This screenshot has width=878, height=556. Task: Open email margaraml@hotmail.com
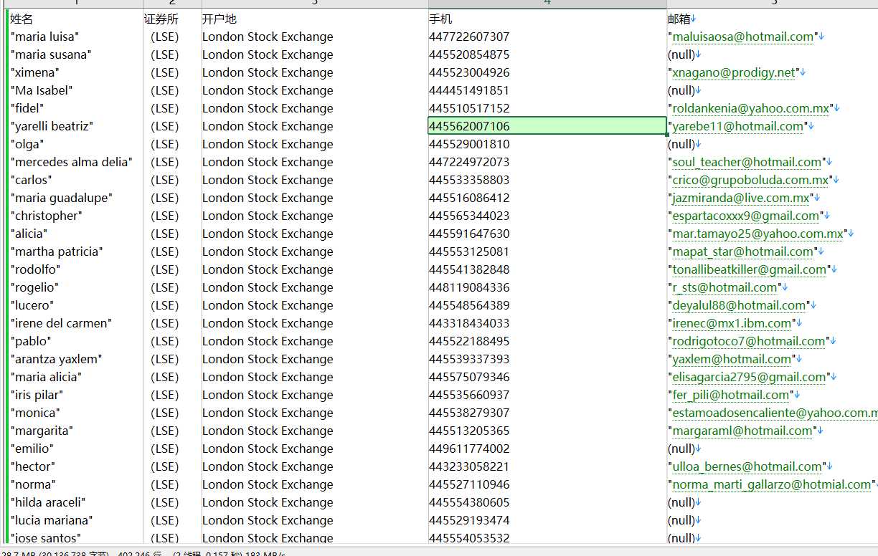(742, 431)
